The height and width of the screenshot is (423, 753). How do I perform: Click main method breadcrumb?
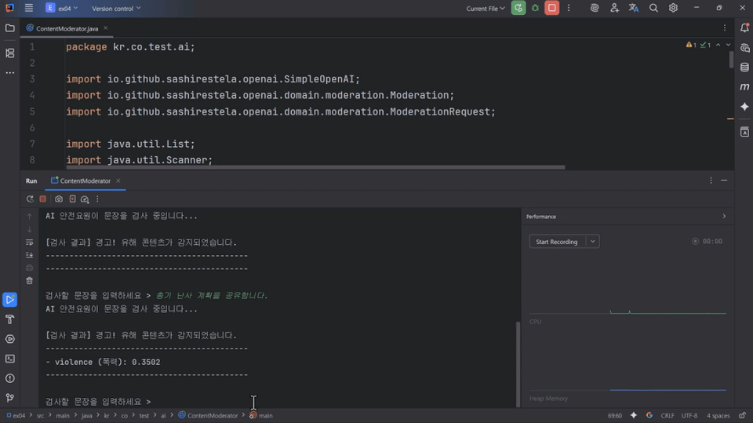click(260, 415)
